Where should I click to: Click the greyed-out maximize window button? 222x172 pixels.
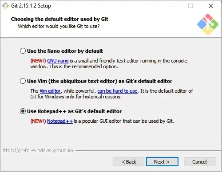190,6
